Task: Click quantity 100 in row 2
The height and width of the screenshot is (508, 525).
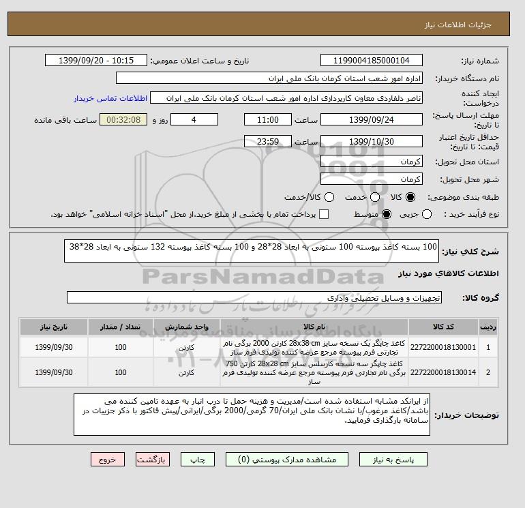Action: (121, 372)
